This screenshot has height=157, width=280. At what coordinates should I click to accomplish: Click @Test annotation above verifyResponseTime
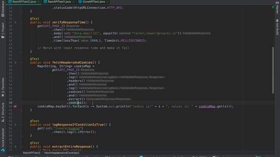tap(35, 19)
